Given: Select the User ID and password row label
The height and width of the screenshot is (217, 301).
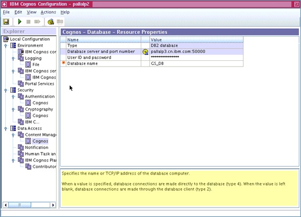Looking at the screenshot, I should tap(89, 58).
